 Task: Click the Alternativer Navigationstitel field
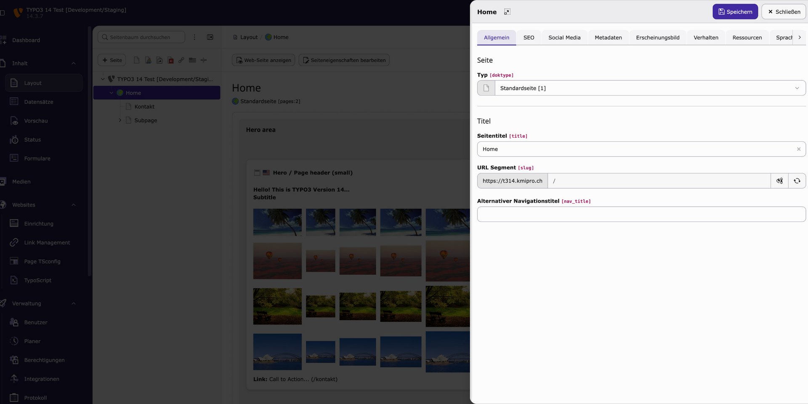641,214
